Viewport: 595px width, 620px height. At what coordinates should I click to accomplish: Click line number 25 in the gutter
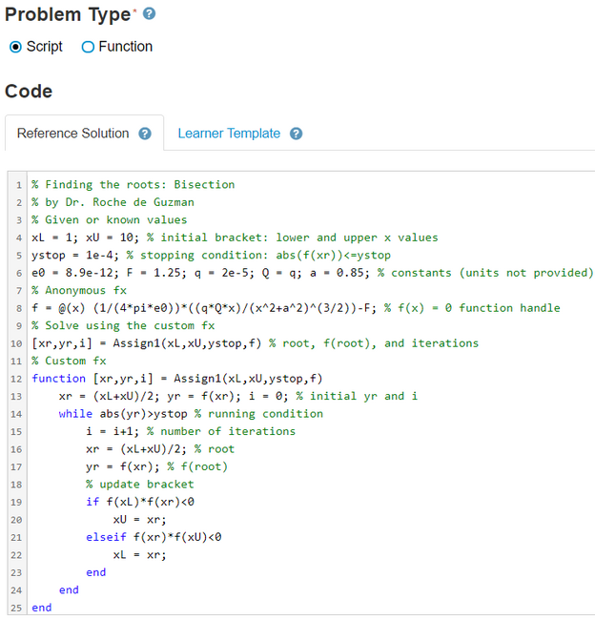[x=16, y=608]
